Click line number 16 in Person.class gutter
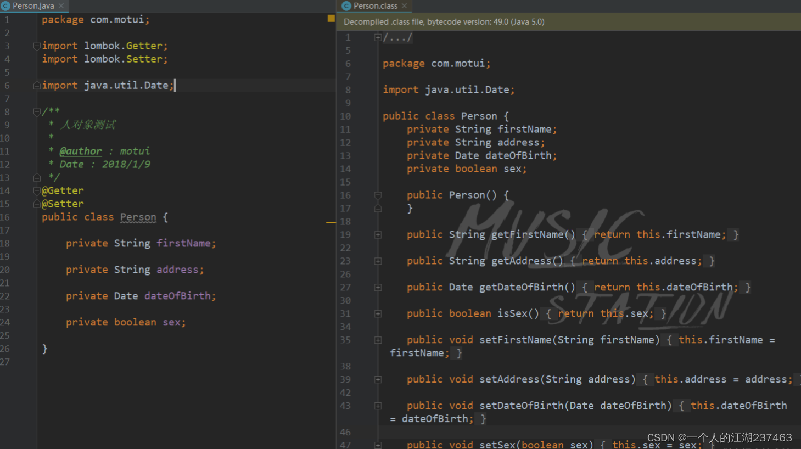 (345, 195)
